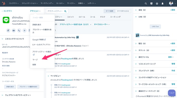Switch to the コメント tab
177x98 pixels.
pos(70,17)
